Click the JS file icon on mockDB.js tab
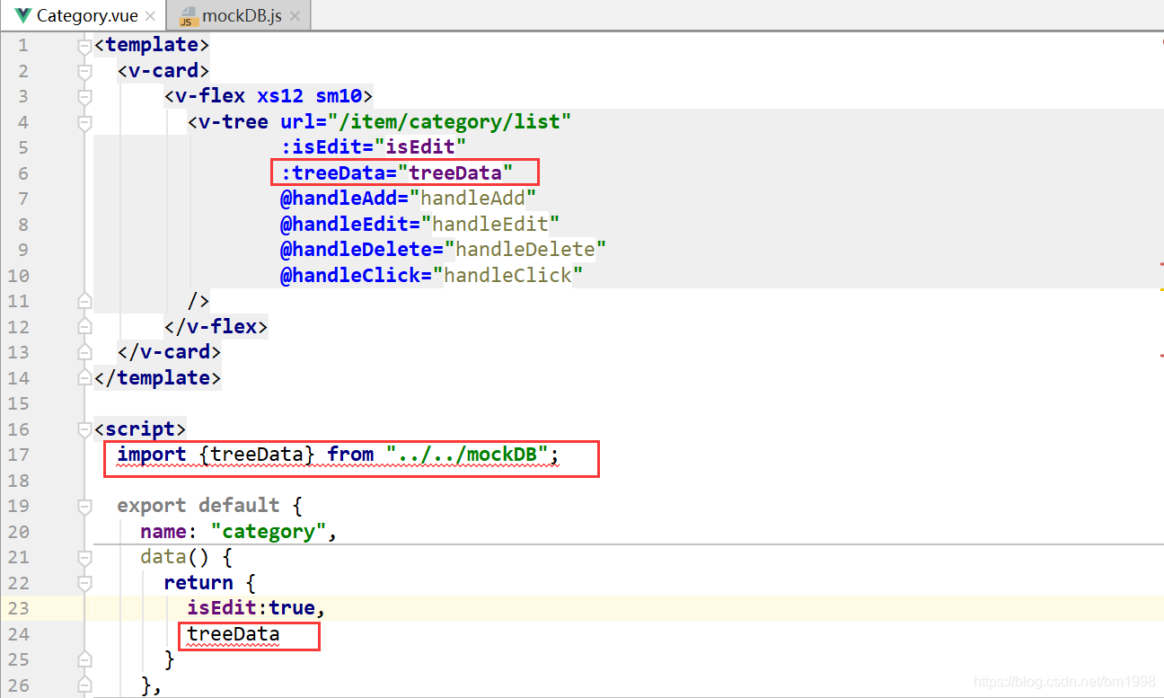Viewport: 1164px width, 698px height. (x=188, y=16)
